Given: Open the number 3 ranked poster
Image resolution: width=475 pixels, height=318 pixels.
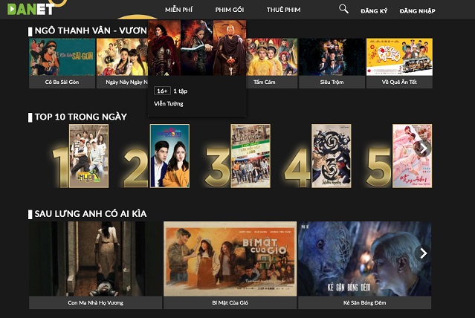Looking at the screenshot, I should pos(251,155).
